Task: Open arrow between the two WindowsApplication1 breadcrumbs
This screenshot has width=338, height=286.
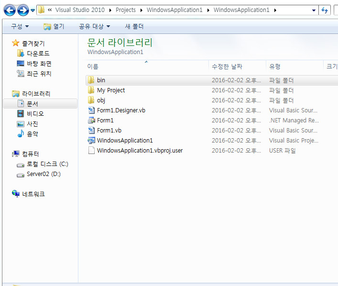Action: (208, 10)
